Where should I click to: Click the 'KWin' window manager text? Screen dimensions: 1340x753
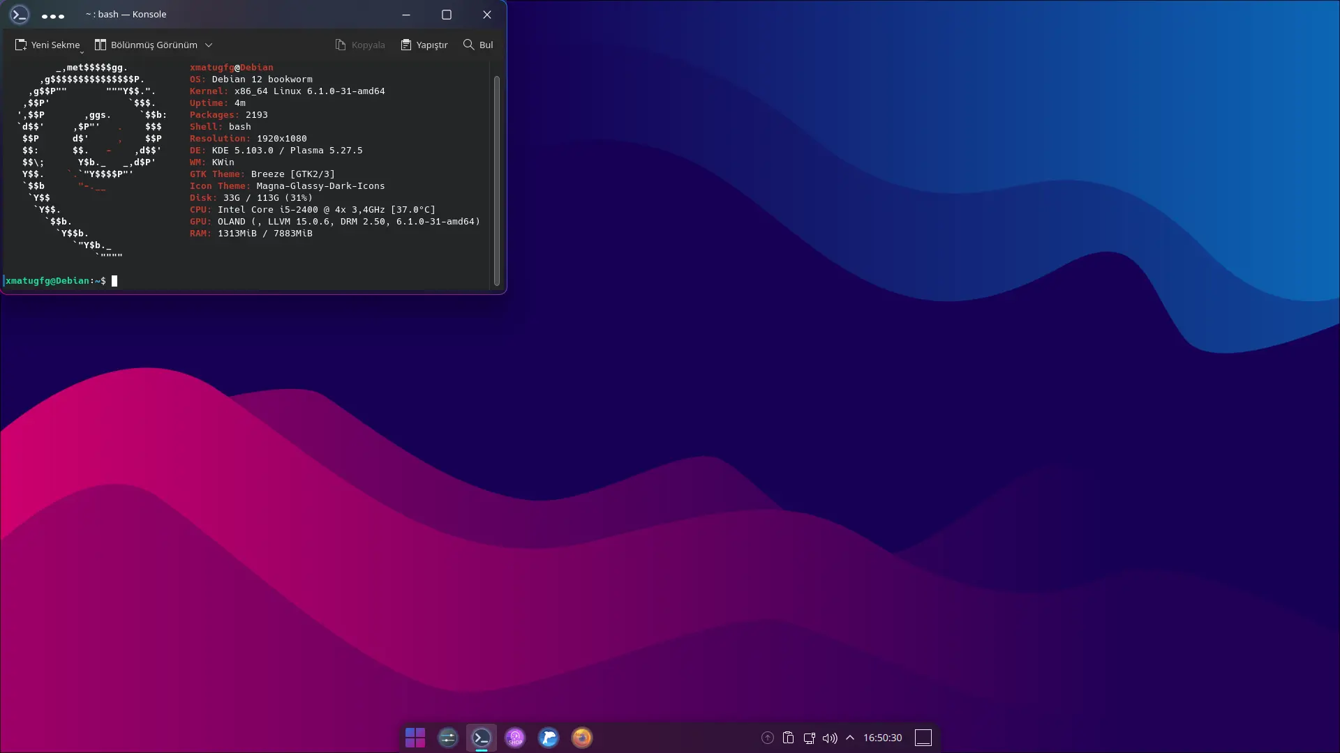[x=223, y=162]
